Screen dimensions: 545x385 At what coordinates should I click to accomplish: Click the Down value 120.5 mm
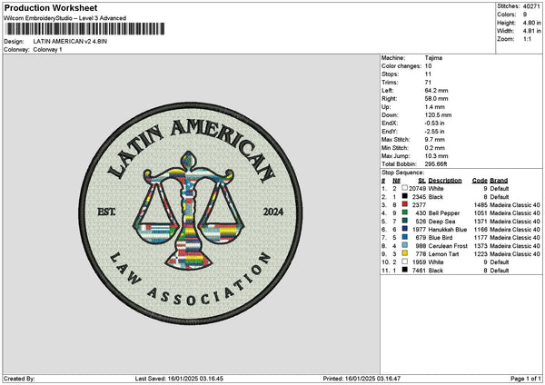pos(438,115)
